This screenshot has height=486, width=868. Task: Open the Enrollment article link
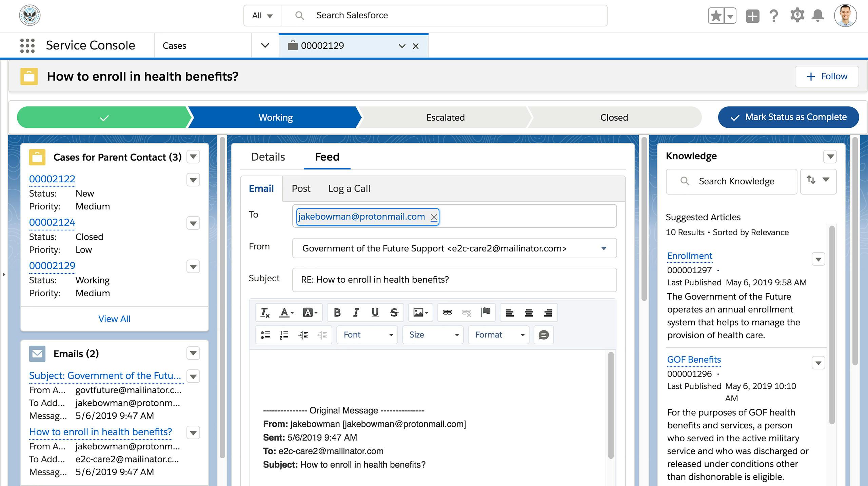[x=690, y=256]
